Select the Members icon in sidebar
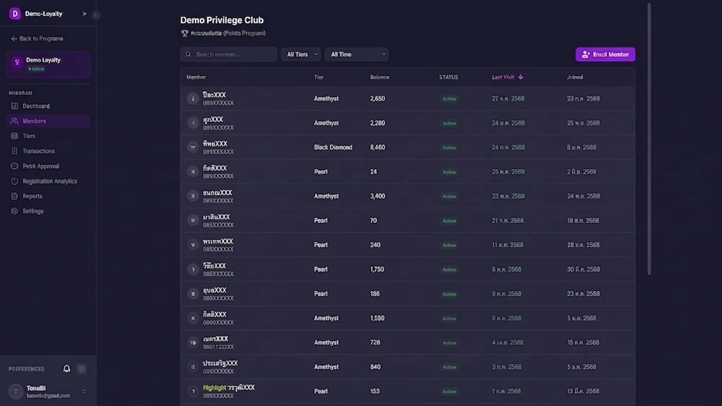The height and width of the screenshot is (406, 722). coord(14,121)
